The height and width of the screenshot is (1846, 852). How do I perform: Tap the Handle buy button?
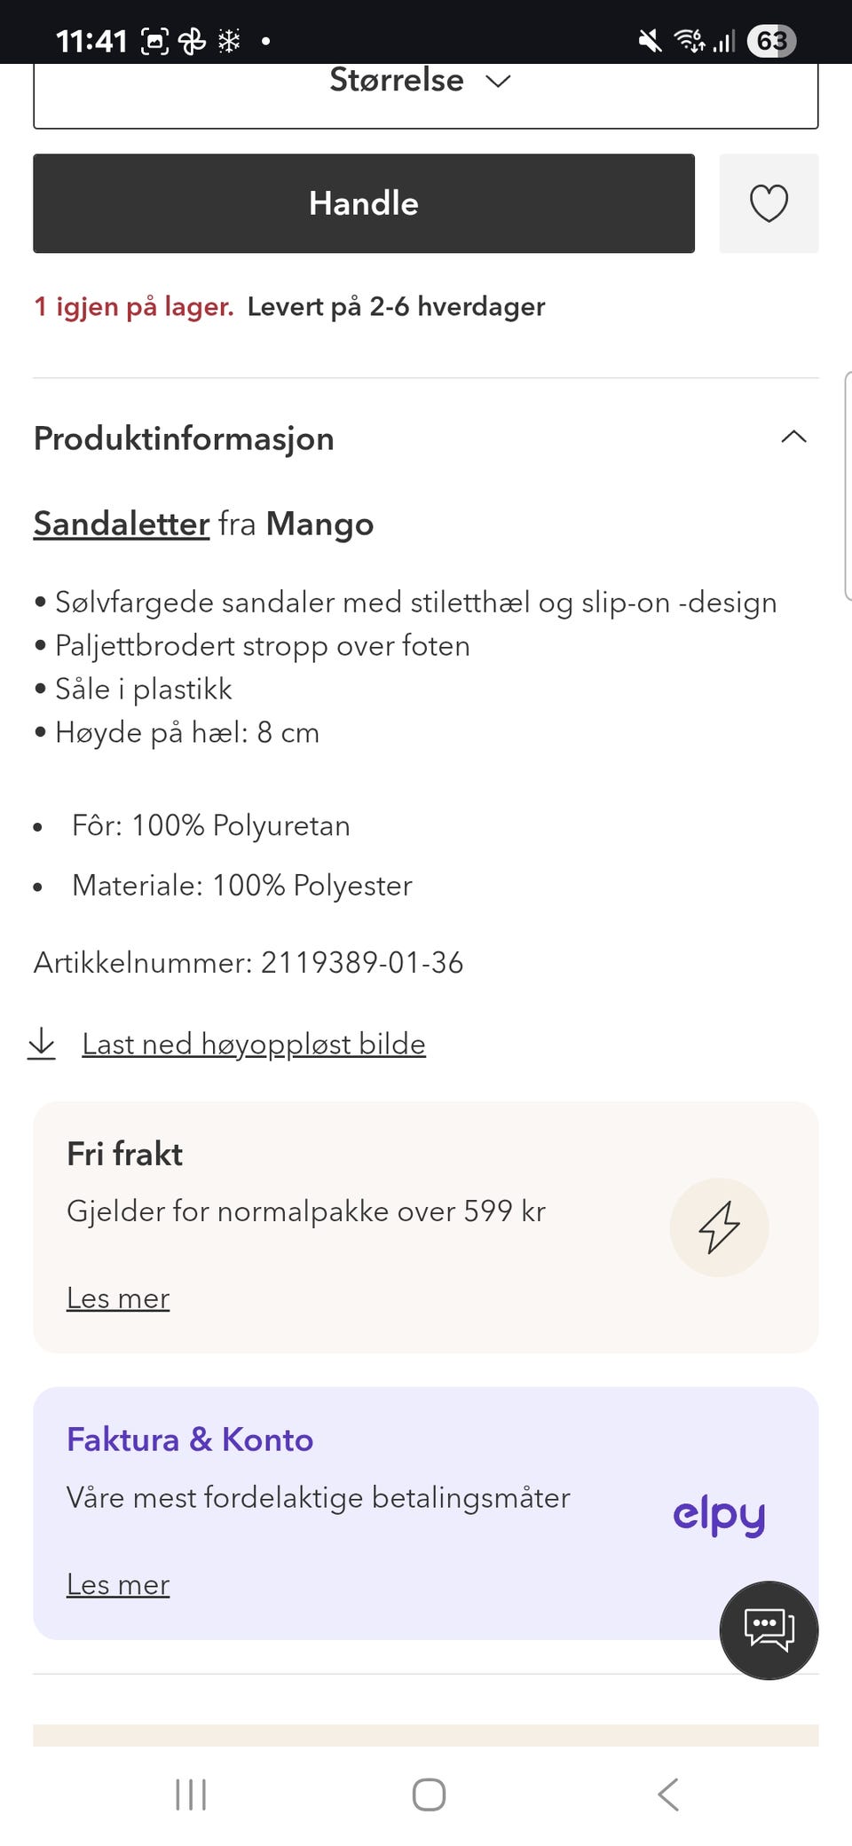click(x=364, y=203)
